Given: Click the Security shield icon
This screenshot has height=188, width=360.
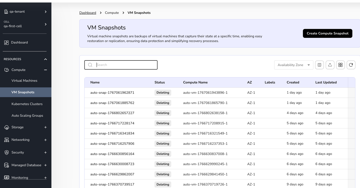Looking at the screenshot, I should point(7,153).
